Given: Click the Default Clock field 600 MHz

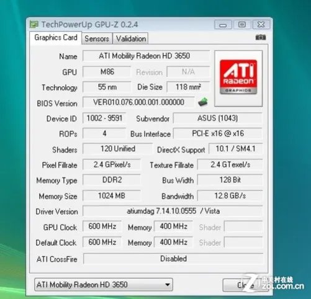Looking at the screenshot, I should (x=102, y=242).
